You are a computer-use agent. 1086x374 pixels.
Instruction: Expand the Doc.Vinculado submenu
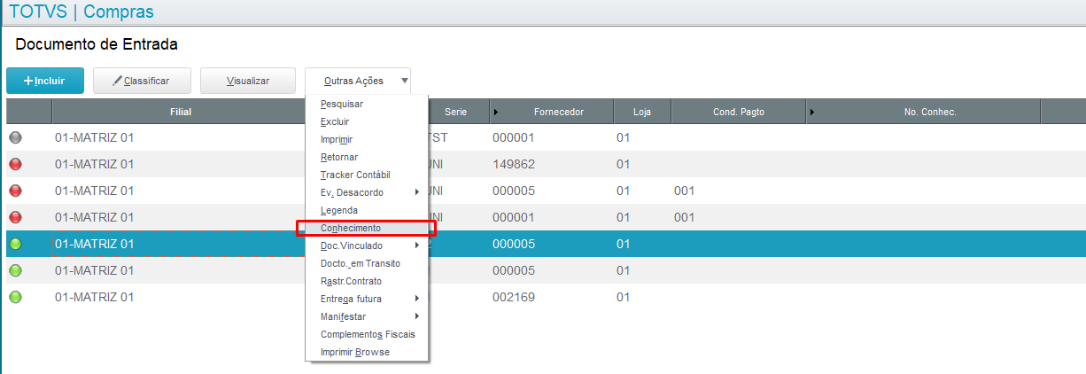tap(367, 245)
